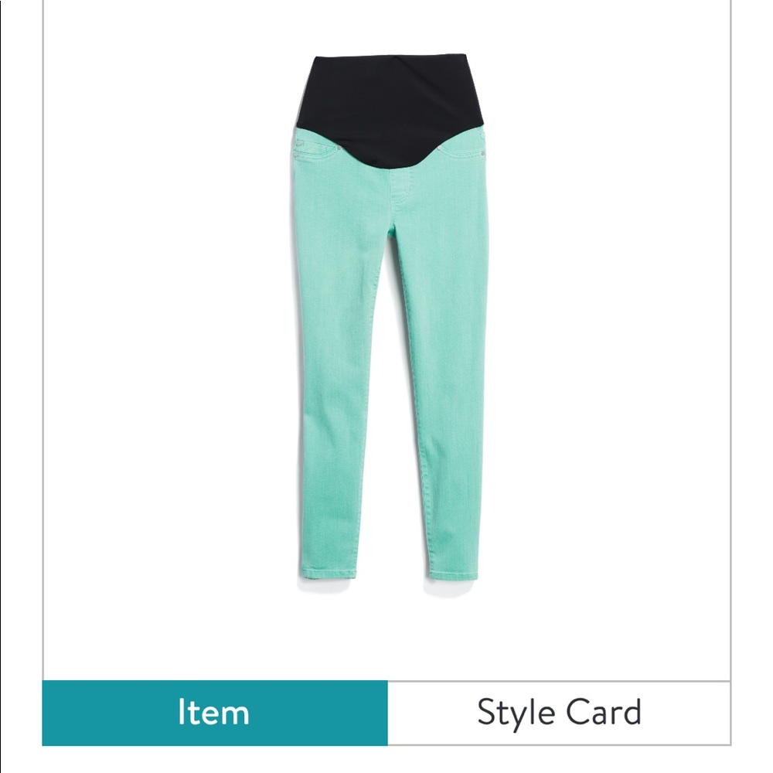This screenshot has width=773, height=773.
Task: Switch to the Style Card tab
Action: click(559, 713)
